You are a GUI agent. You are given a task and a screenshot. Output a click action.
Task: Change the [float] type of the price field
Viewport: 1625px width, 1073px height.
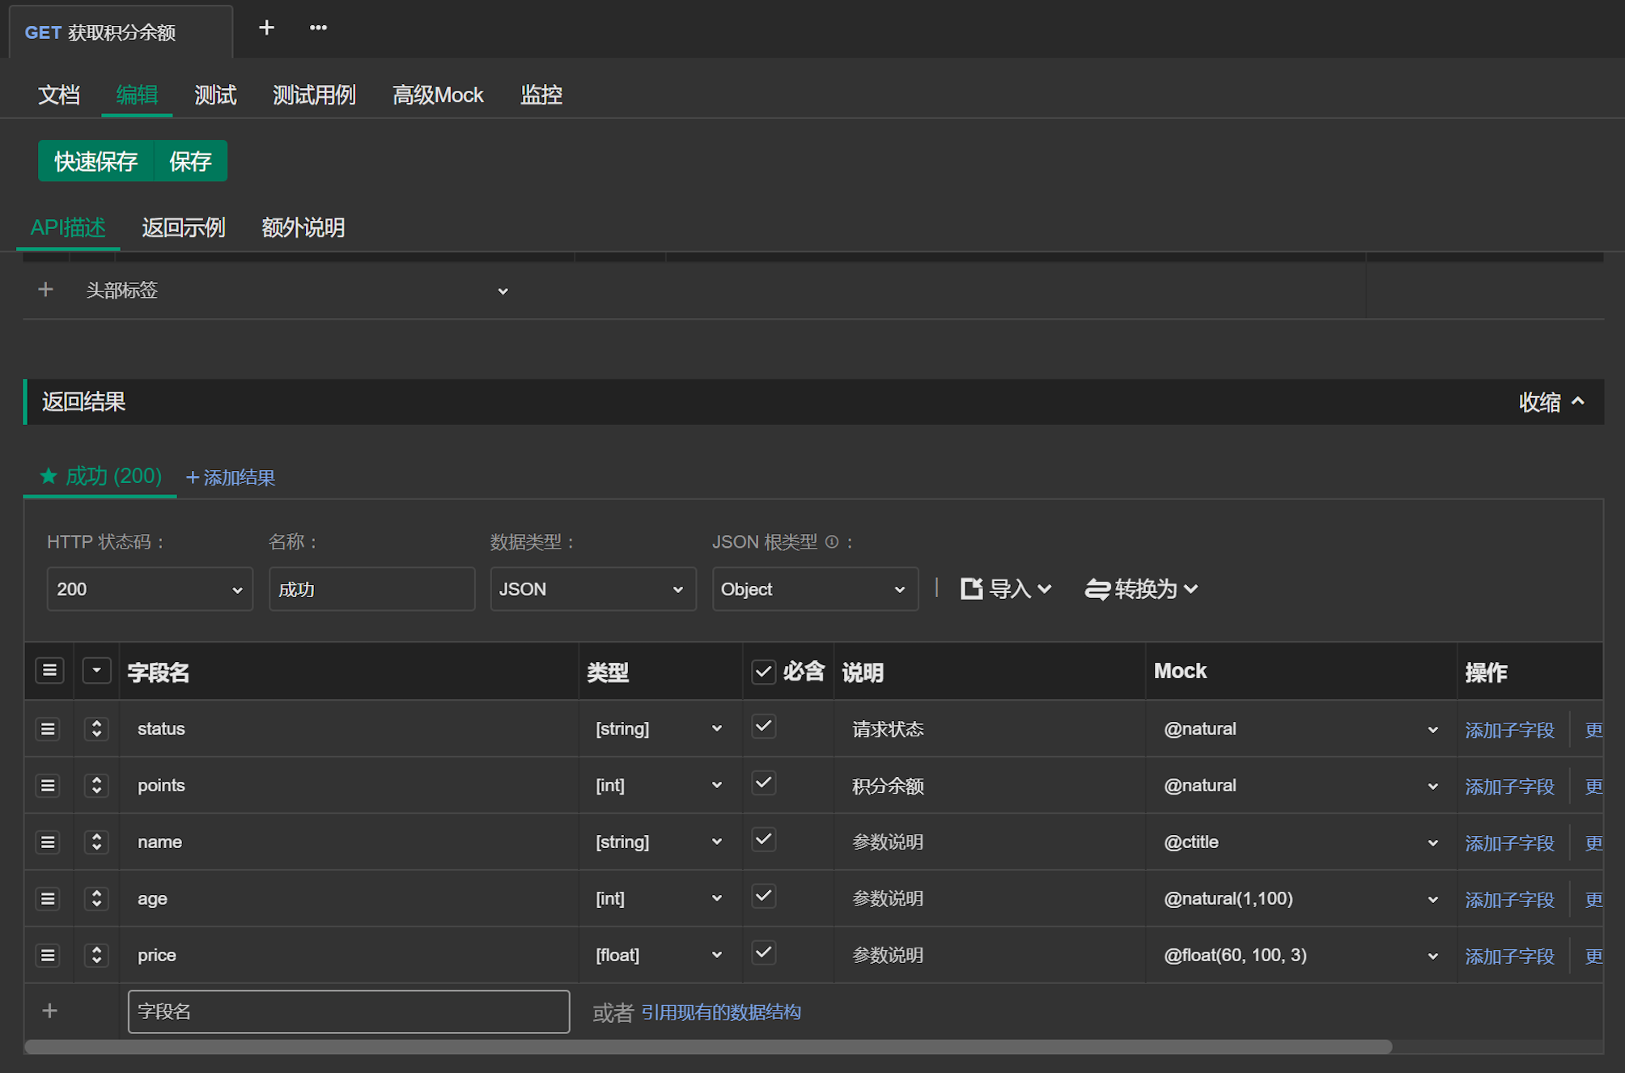tap(659, 956)
